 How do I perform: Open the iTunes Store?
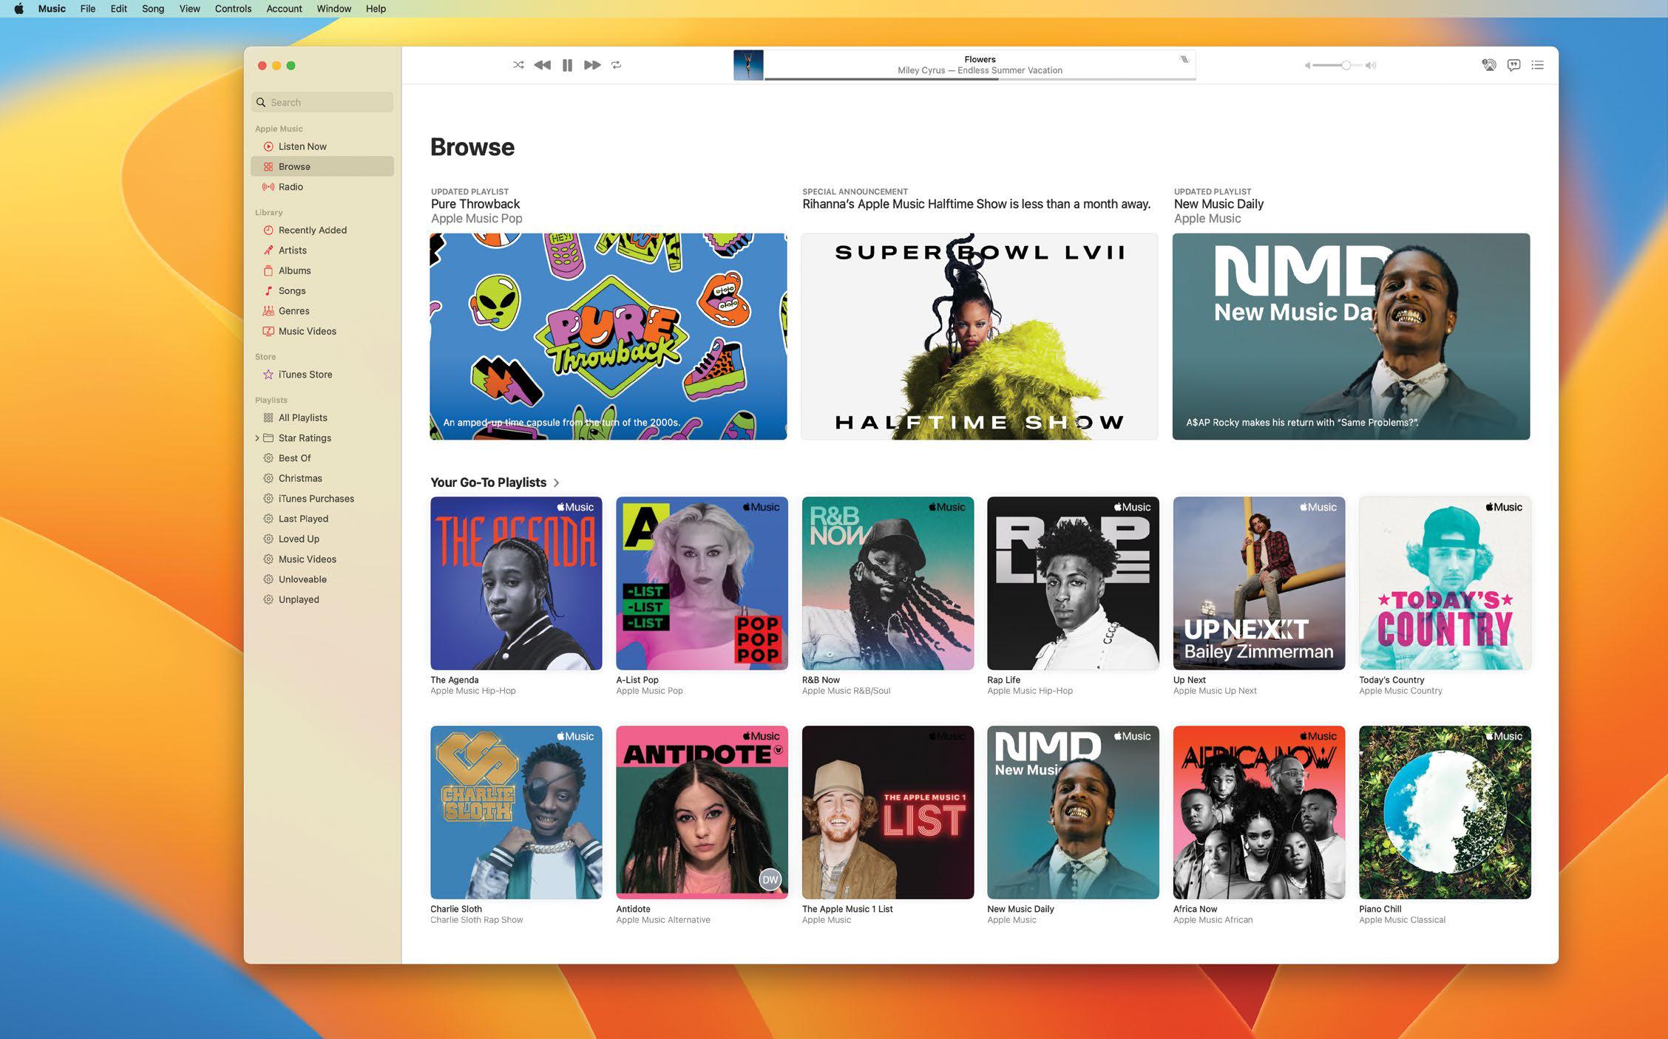(322, 375)
